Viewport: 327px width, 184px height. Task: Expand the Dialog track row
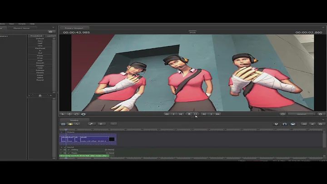(61, 150)
